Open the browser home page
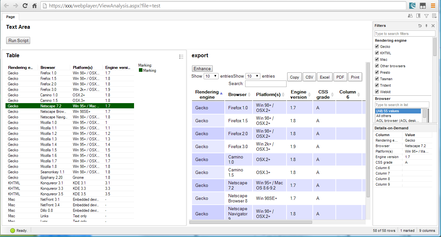The width and height of the screenshot is (441, 237). pyautogui.click(x=34, y=5)
